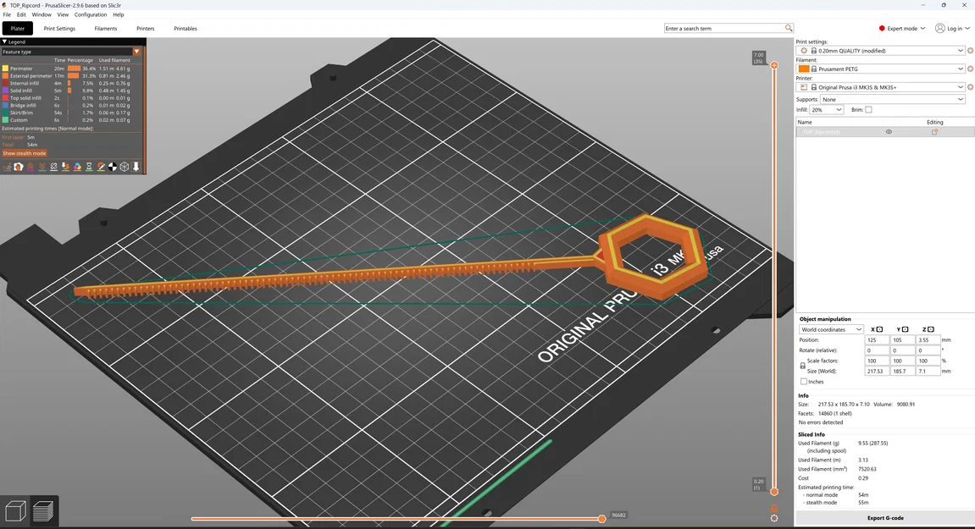Toggle color changes icon in legend toolbar
The width and height of the screenshot is (975, 529).
pos(77,167)
